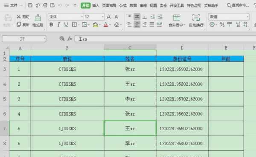Switch to the 插入 ribbon tab
256x157 pixels.
[96, 6]
